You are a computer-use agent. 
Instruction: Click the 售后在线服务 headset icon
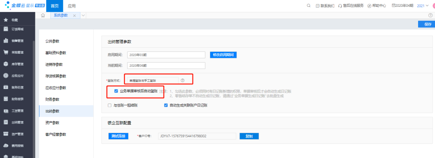pyautogui.click(x=340, y=6)
